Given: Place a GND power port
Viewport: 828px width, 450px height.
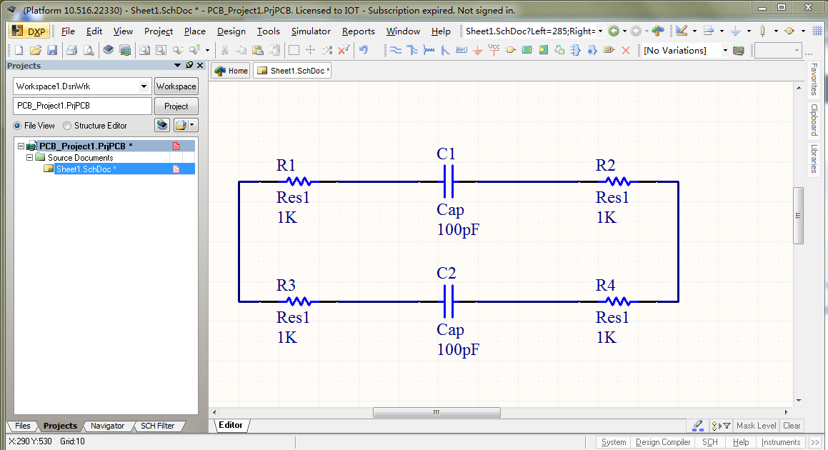Looking at the screenshot, I should click(x=477, y=50).
